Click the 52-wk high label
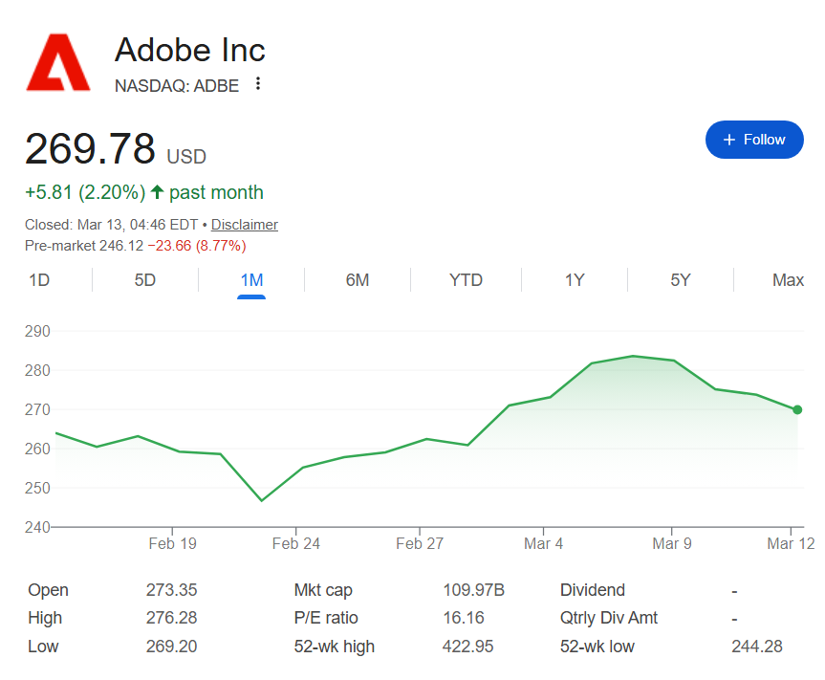Screen dimensions: 825x680 [335, 647]
